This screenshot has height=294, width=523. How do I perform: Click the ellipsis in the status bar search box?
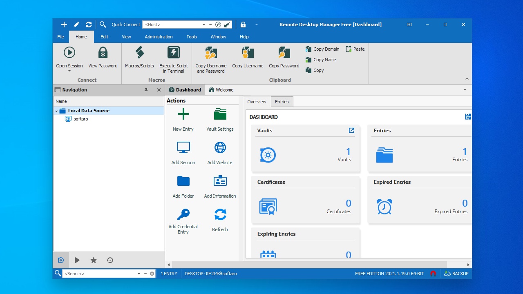coord(145,274)
